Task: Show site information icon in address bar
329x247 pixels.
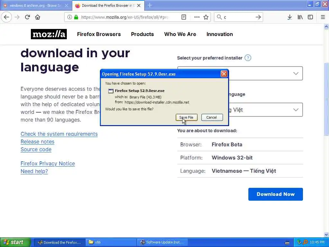Action: tap(70, 17)
